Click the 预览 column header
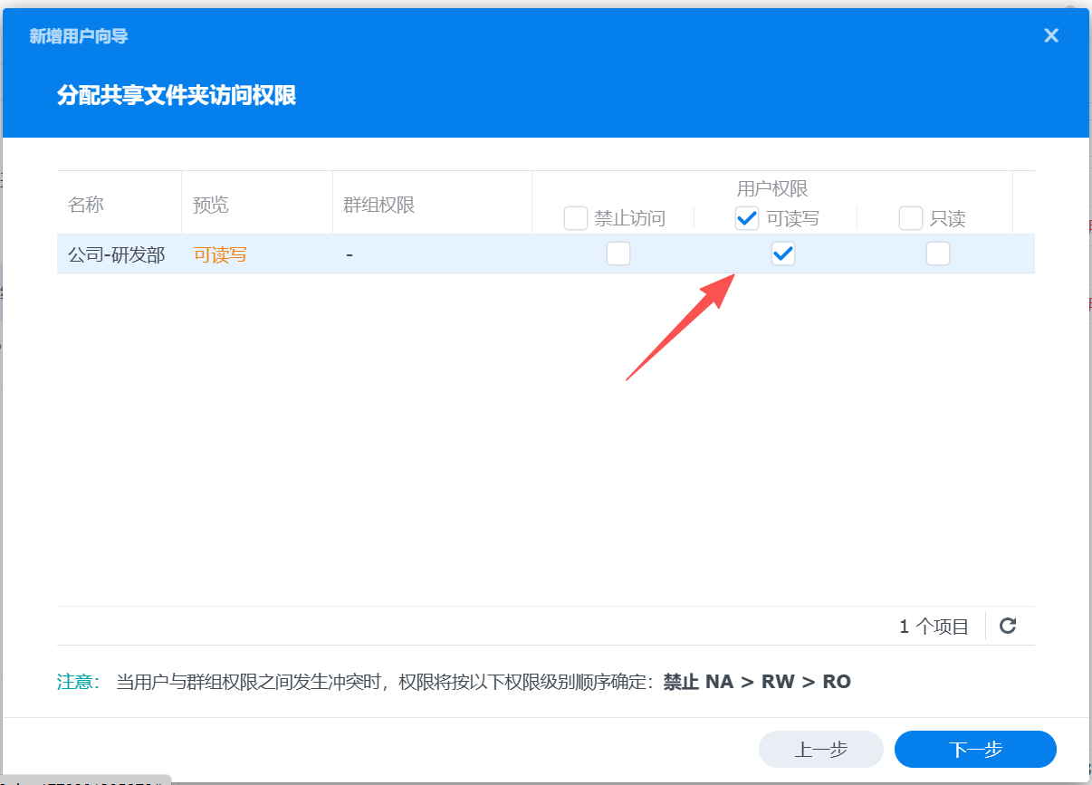 [x=210, y=205]
